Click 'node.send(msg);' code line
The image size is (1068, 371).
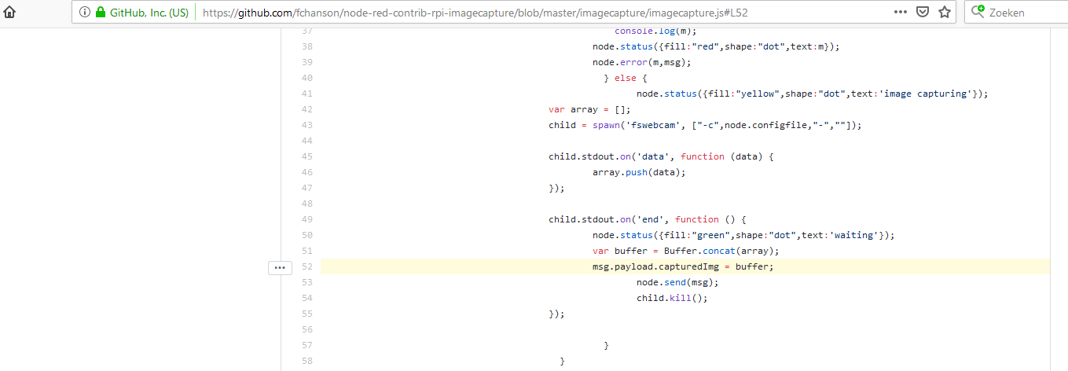(677, 282)
